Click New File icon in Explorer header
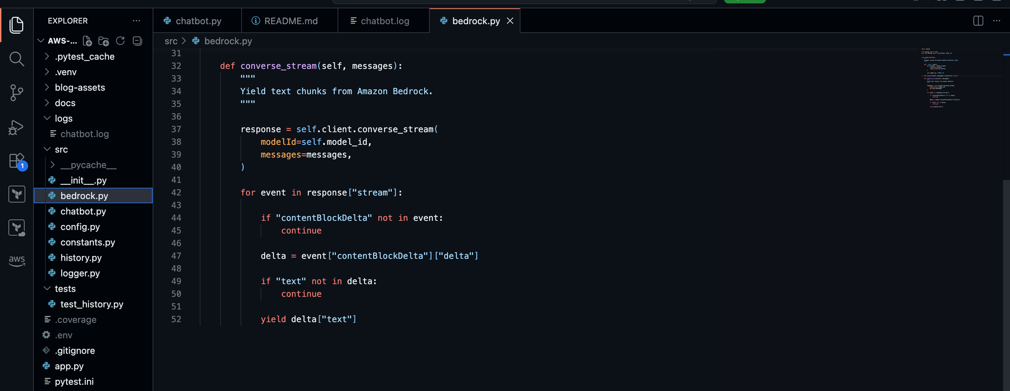Image resolution: width=1010 pixels, height=391 pixels. click(x=87, y=41)
